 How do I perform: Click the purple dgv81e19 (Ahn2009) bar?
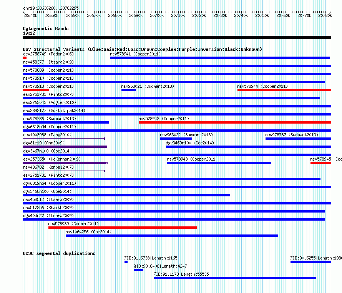point(65,147)
